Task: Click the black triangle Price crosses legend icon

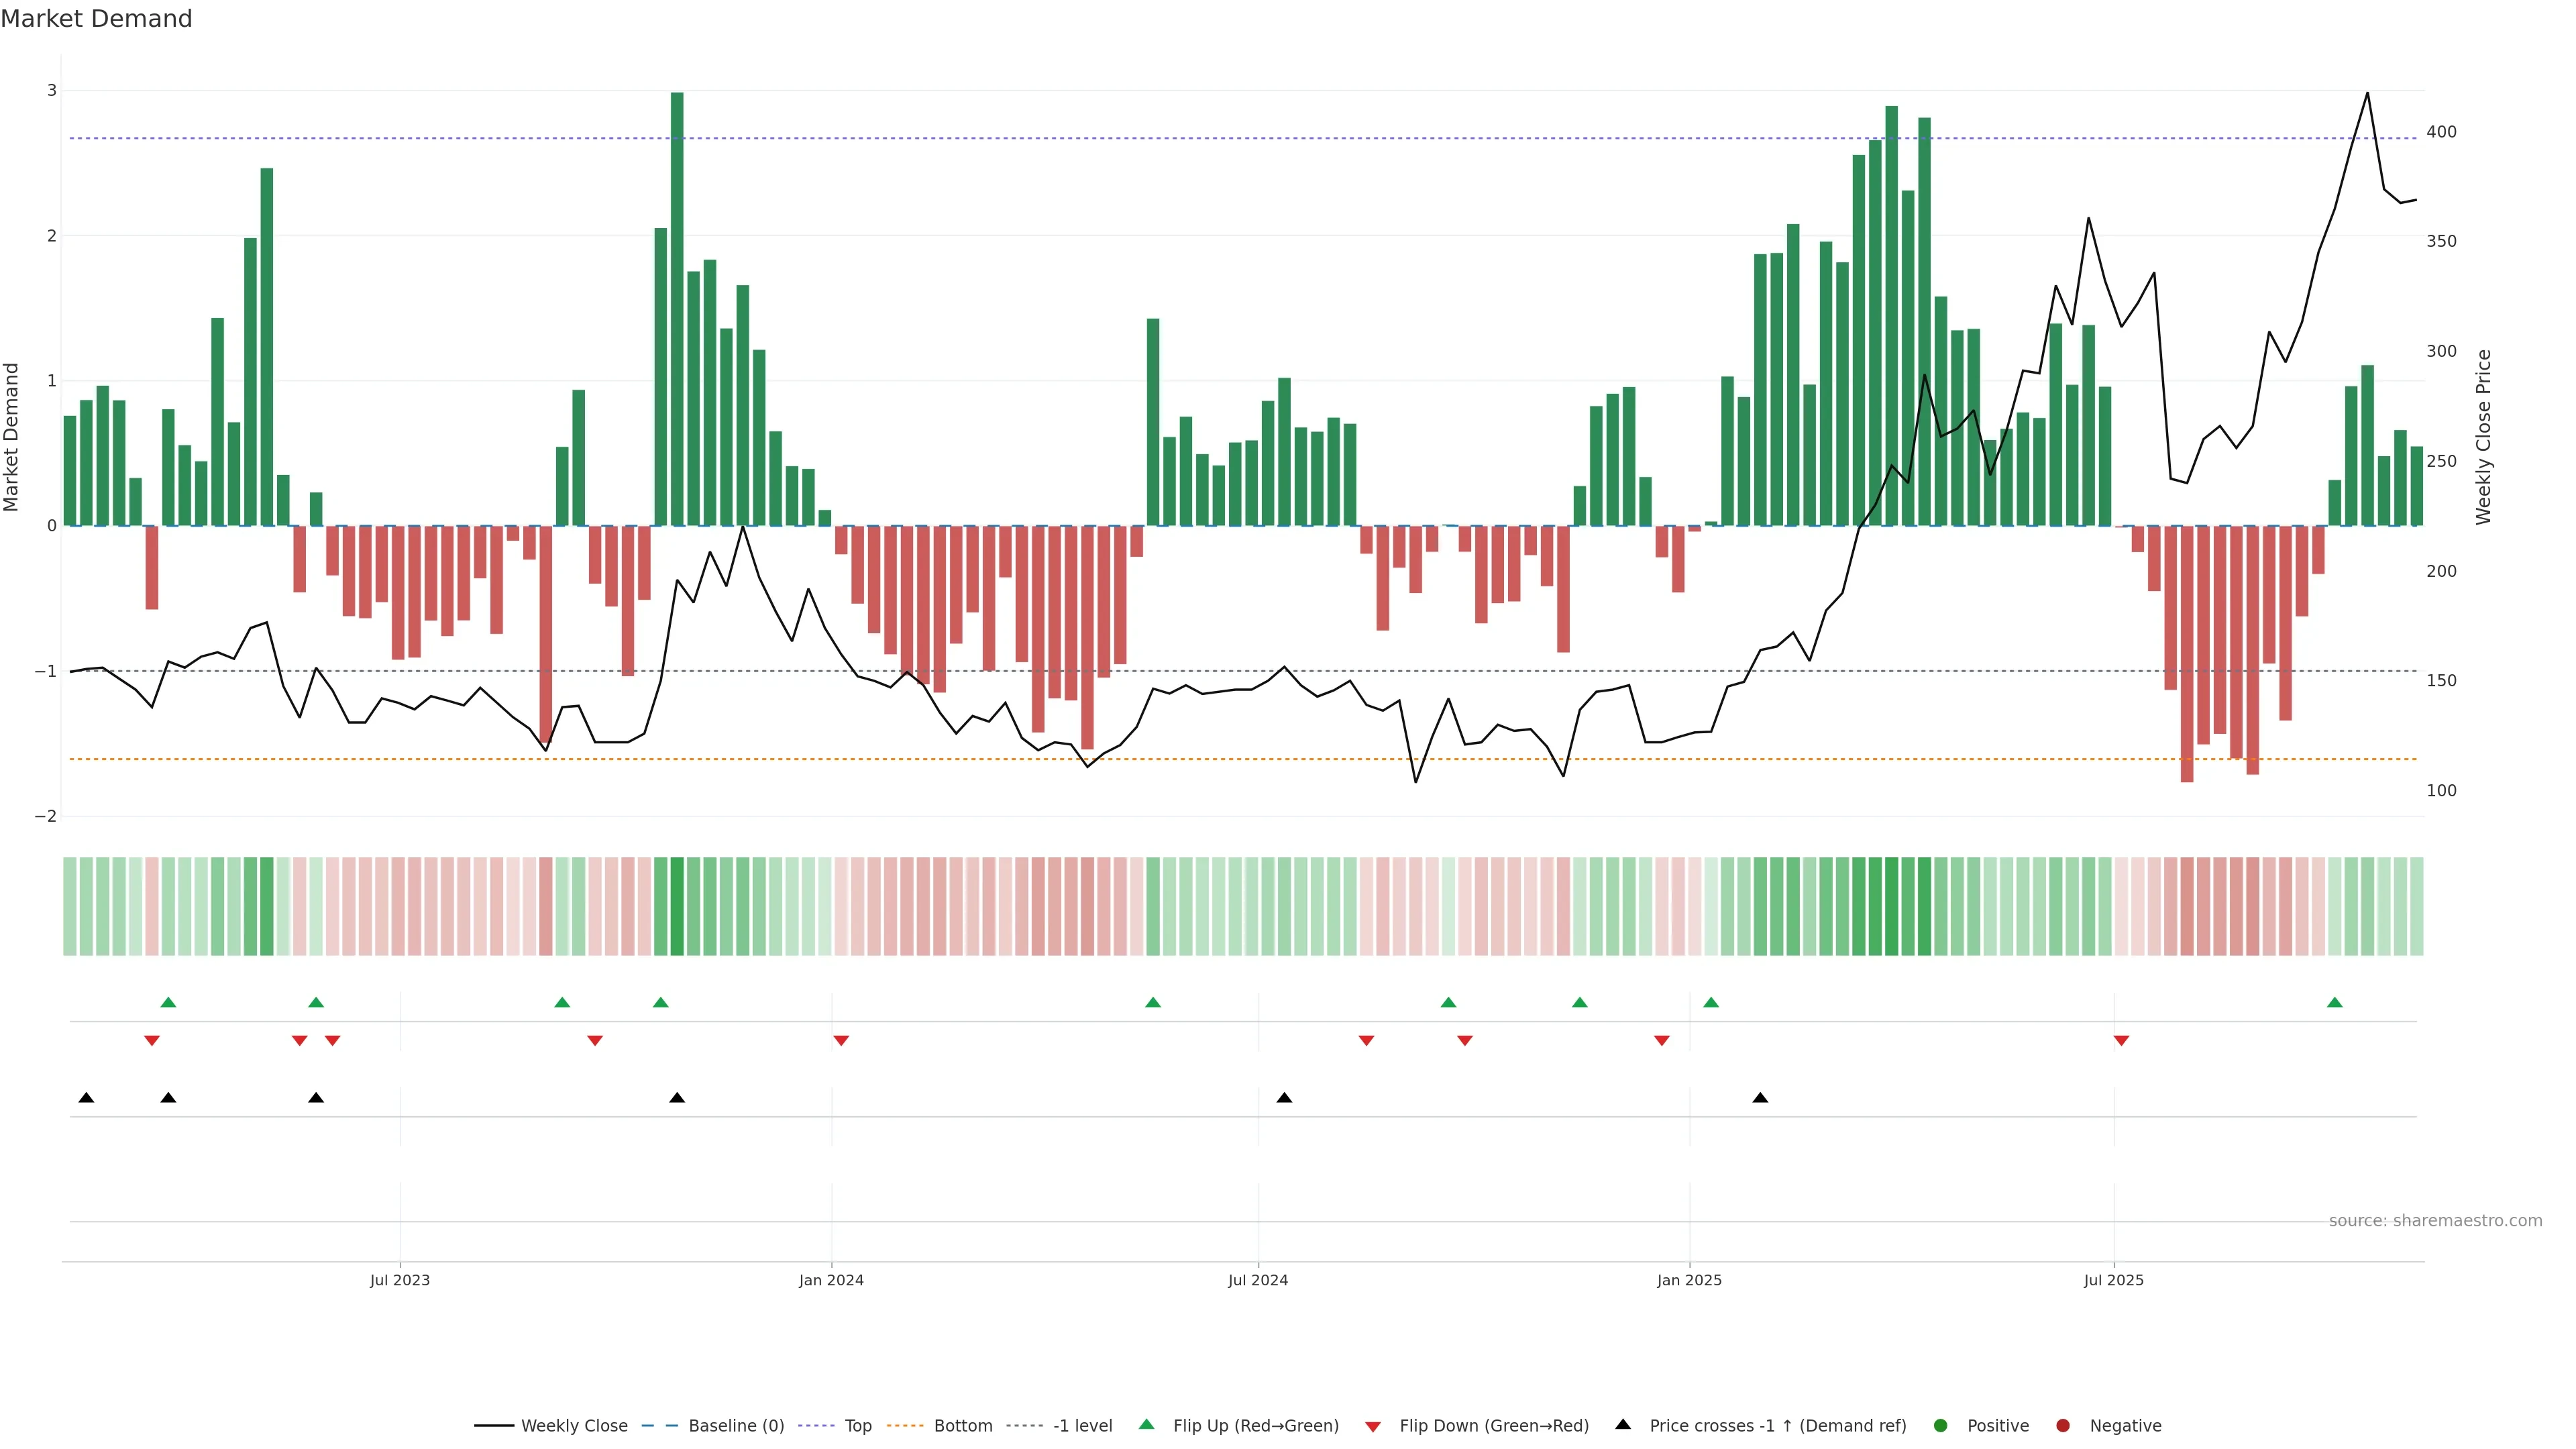Action: pyautogui.click(x=1622, y=1424)
